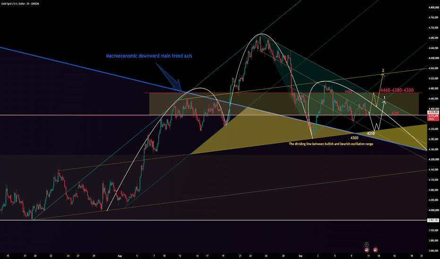Select yellow arrowhead at target 2

click(382, 74)
